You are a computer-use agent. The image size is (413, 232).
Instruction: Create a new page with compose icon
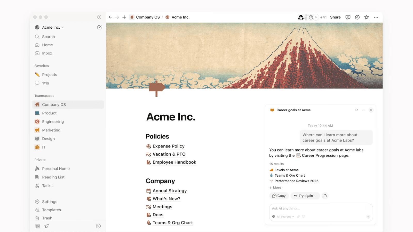coord(99,27)
